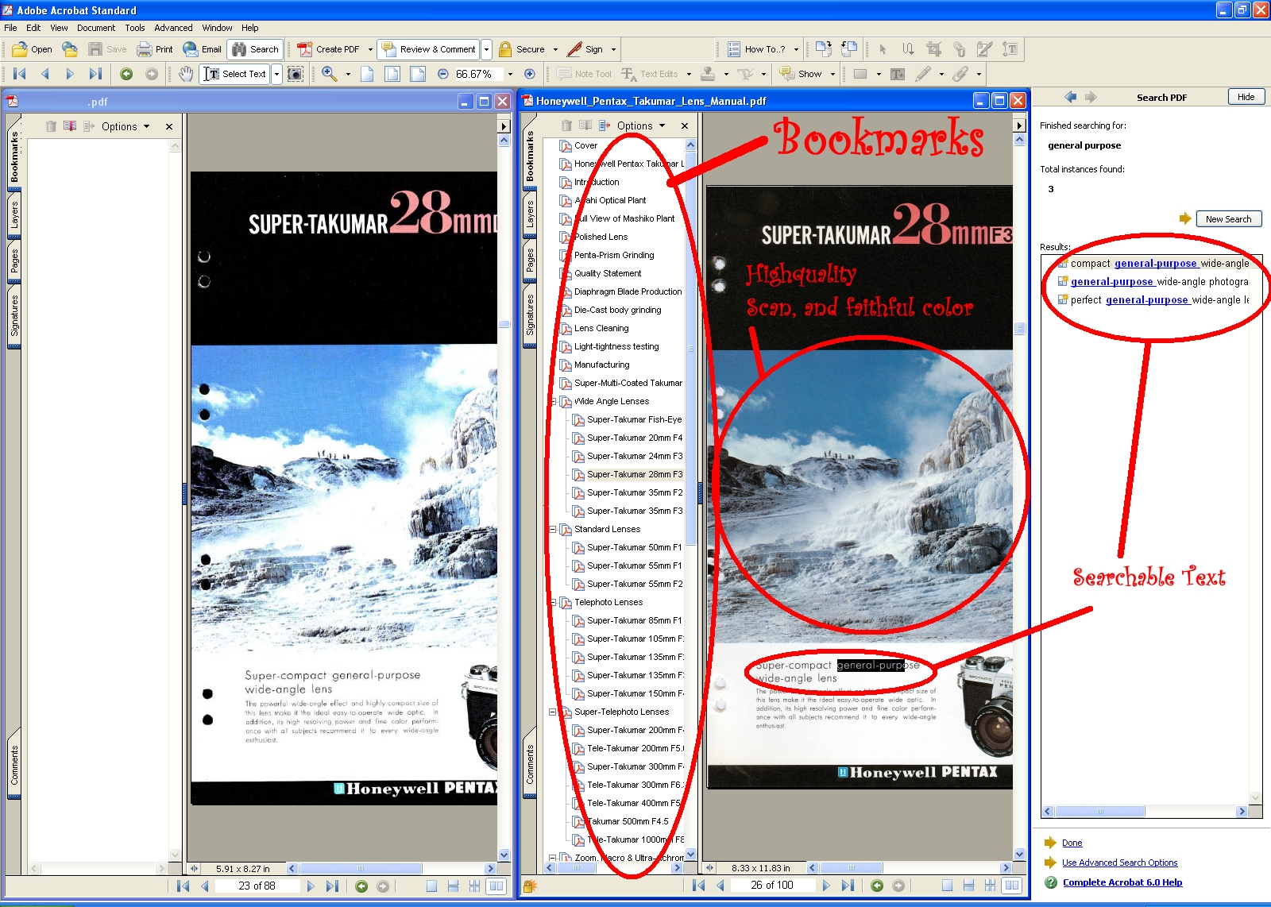This screenshot has width=1271, height=907.
Task: Activate the Select Text tool
Action: pos(235,74)
